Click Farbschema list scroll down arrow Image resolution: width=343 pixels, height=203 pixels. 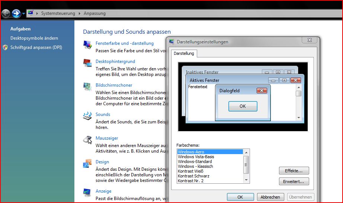point(246,180)
